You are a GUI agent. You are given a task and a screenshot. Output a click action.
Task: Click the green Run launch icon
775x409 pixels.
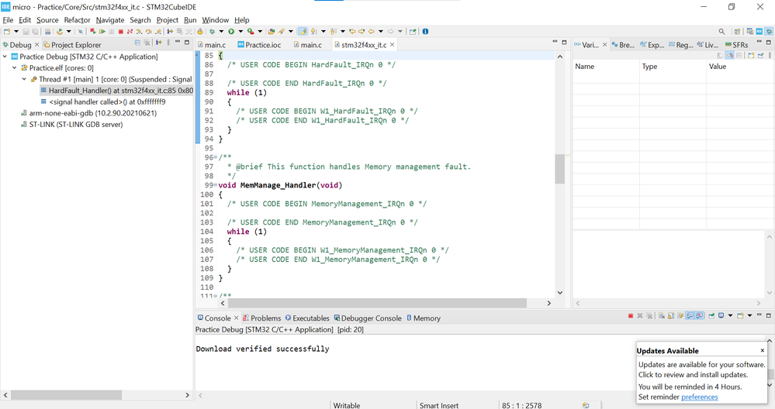tap(231, 31)
